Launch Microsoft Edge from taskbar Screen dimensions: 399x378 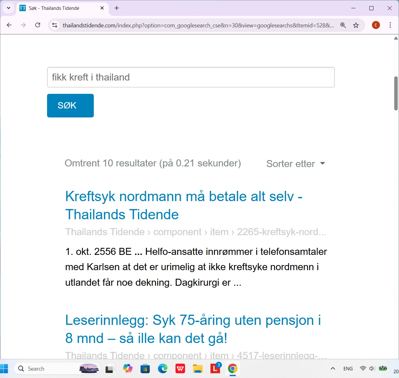[163, 369]
